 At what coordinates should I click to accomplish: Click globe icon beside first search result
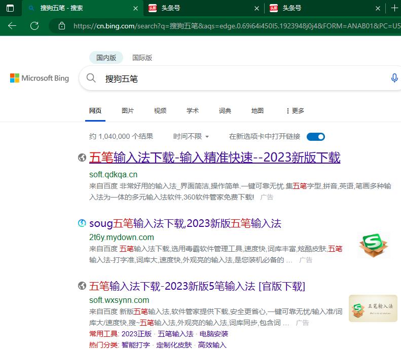click(82, 158)
